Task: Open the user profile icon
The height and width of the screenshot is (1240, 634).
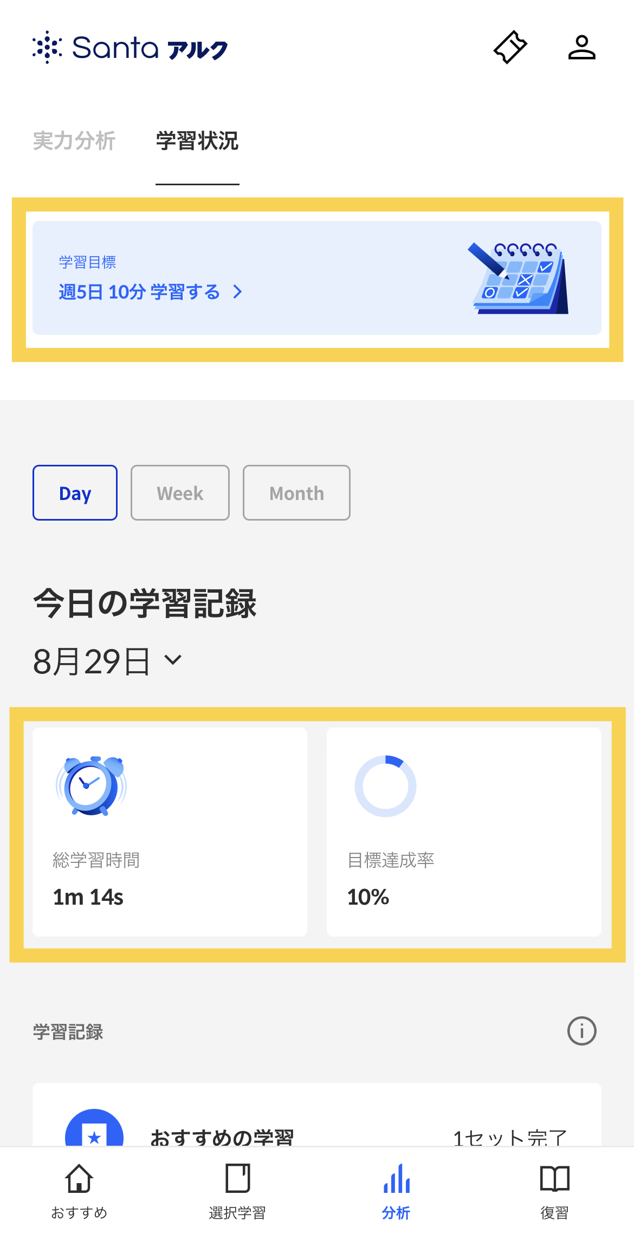Action: 581,48
